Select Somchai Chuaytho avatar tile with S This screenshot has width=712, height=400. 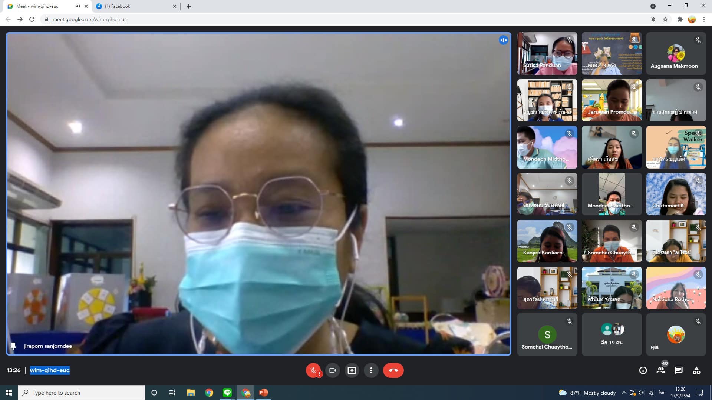(547, 334)
